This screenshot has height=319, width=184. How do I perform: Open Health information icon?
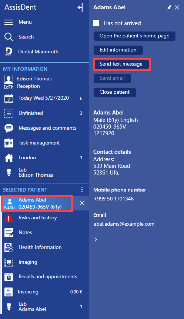tap(9, 247)
